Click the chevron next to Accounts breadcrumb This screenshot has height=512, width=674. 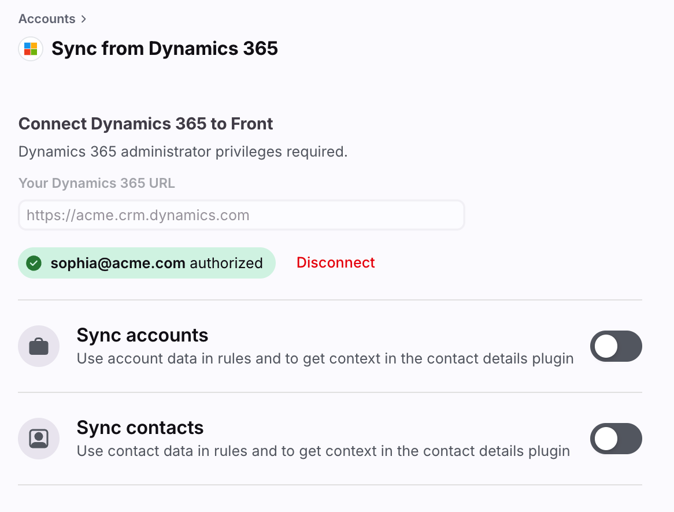click(84, 19)
